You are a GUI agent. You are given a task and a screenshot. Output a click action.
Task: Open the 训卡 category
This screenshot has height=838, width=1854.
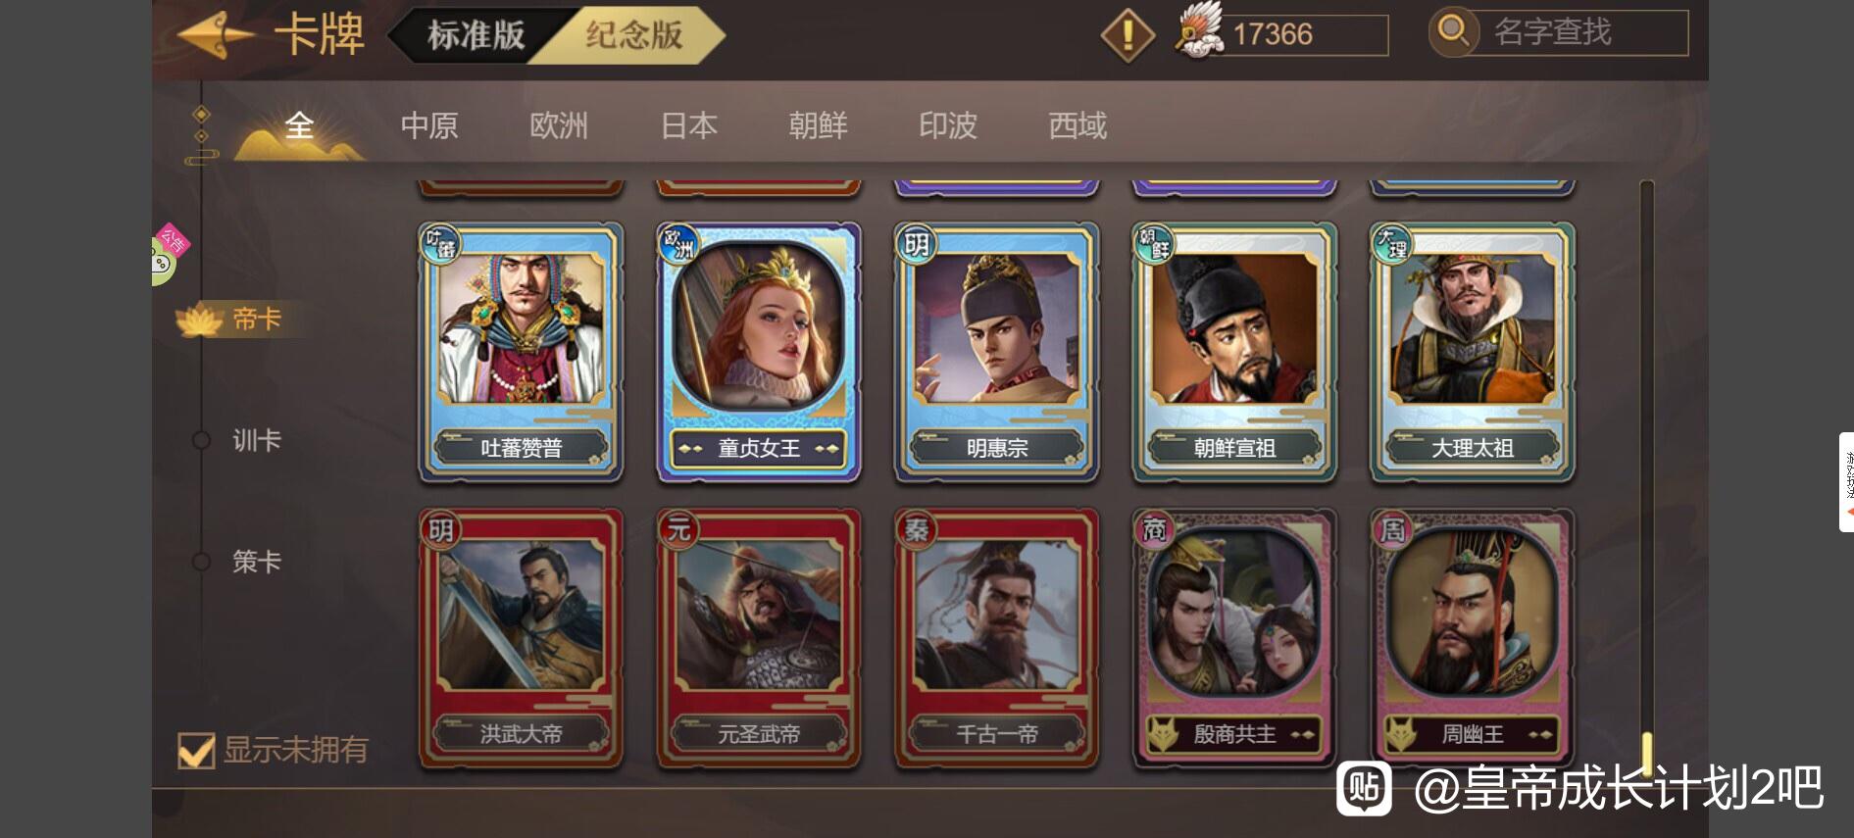257,441
